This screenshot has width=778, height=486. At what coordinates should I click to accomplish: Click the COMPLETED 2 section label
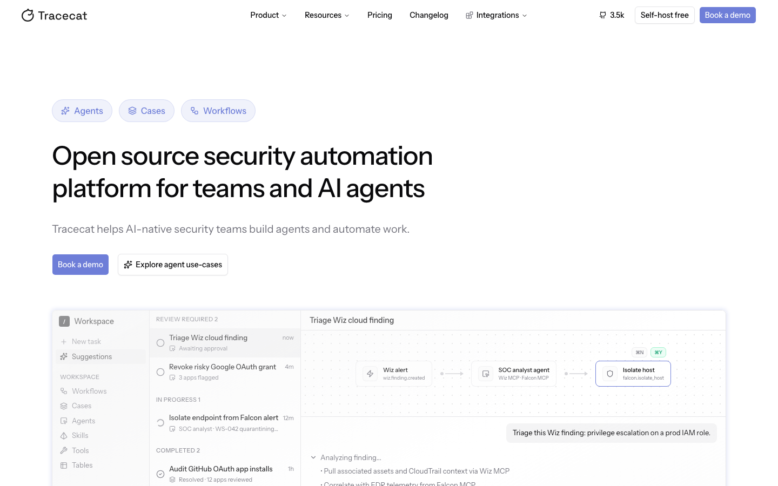point(178,450)
